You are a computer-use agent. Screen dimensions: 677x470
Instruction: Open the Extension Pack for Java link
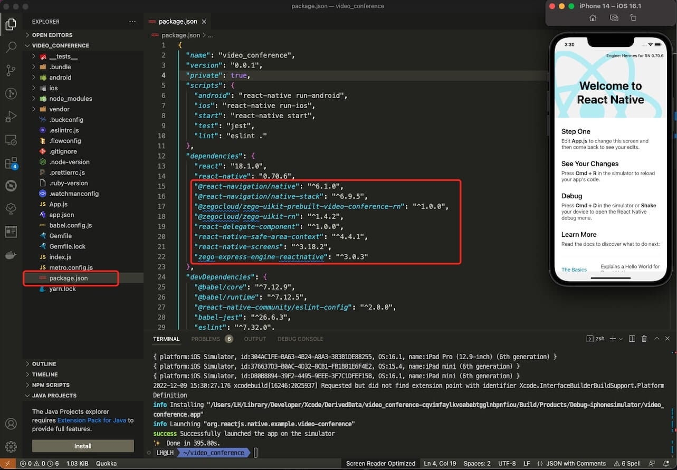(x=92, y=420)
